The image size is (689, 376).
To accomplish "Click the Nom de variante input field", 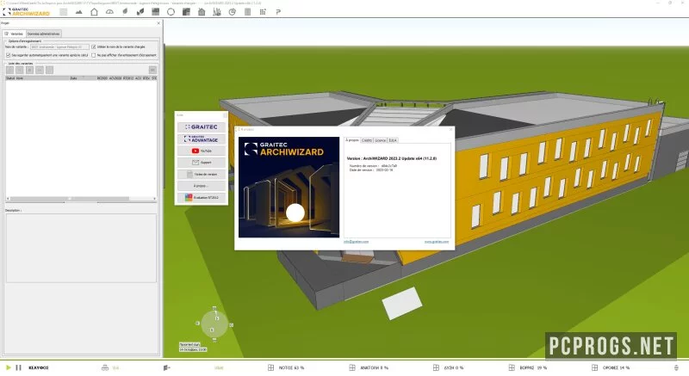I will 59,46.
